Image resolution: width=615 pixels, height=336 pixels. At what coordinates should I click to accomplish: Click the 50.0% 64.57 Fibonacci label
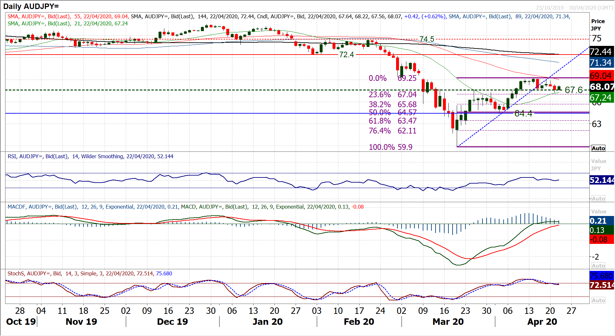tap(393, 112)
